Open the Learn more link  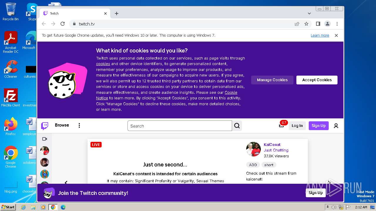click(x=320, y=35)
